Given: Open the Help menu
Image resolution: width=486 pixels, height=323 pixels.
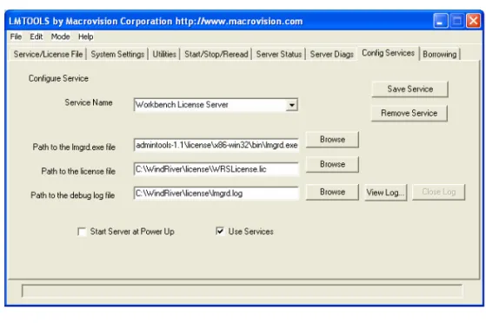Looking at the screenshot, I should (x=85, y=36).
